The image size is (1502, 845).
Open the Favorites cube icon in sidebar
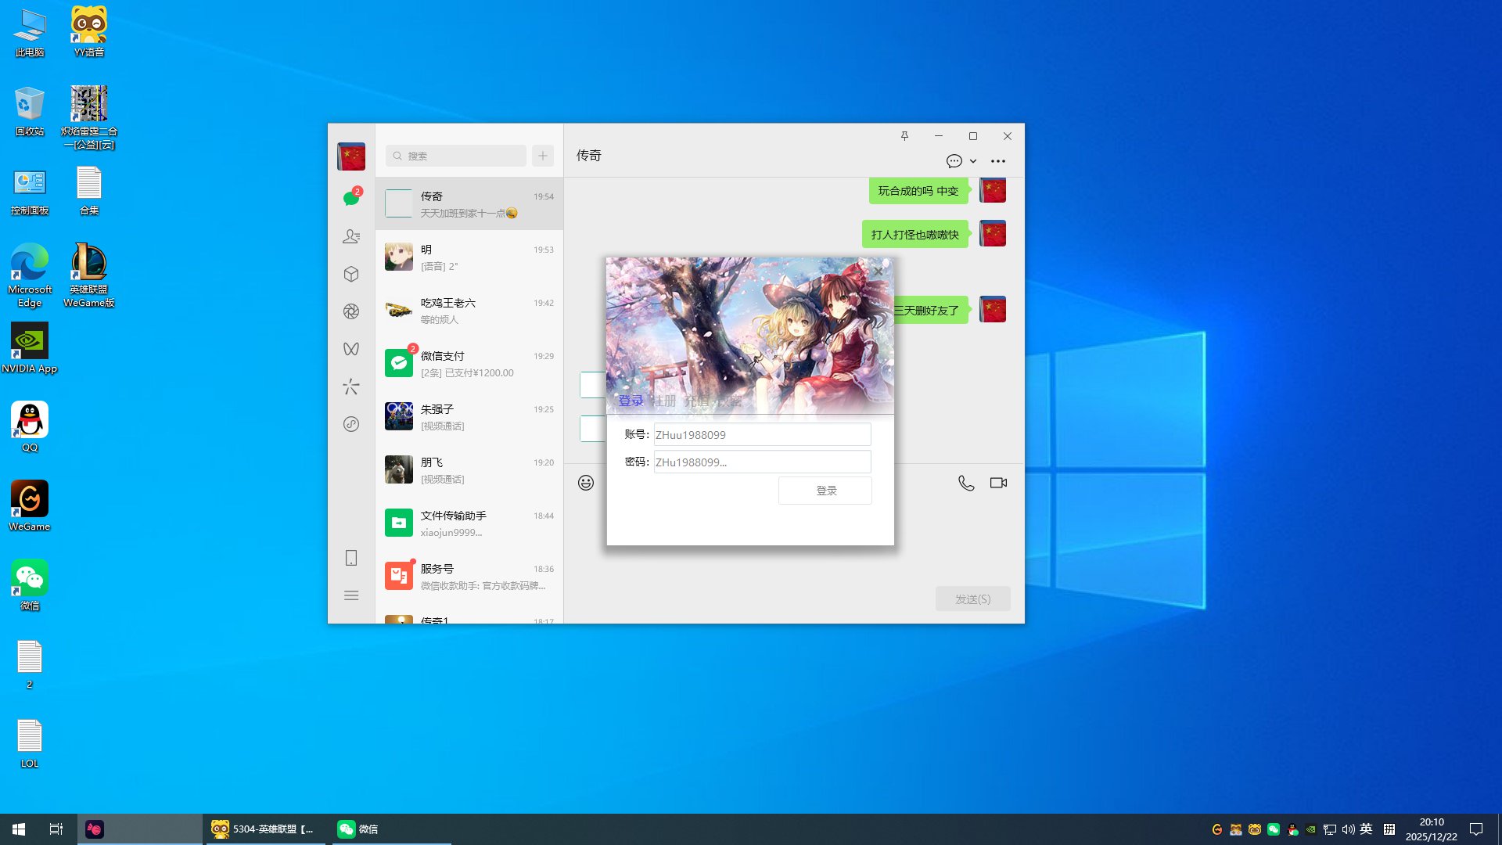click(351, 274)
